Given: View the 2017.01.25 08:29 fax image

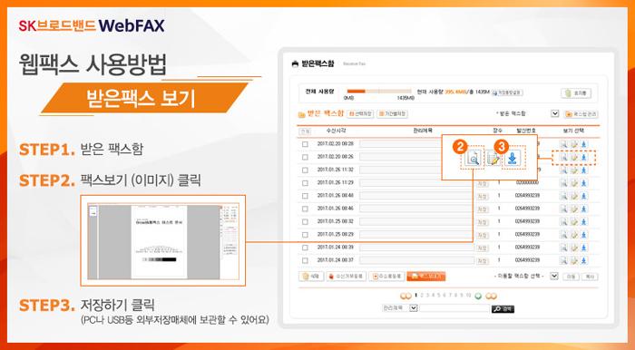Looking at the screenshot, I should tap(563, 235).
